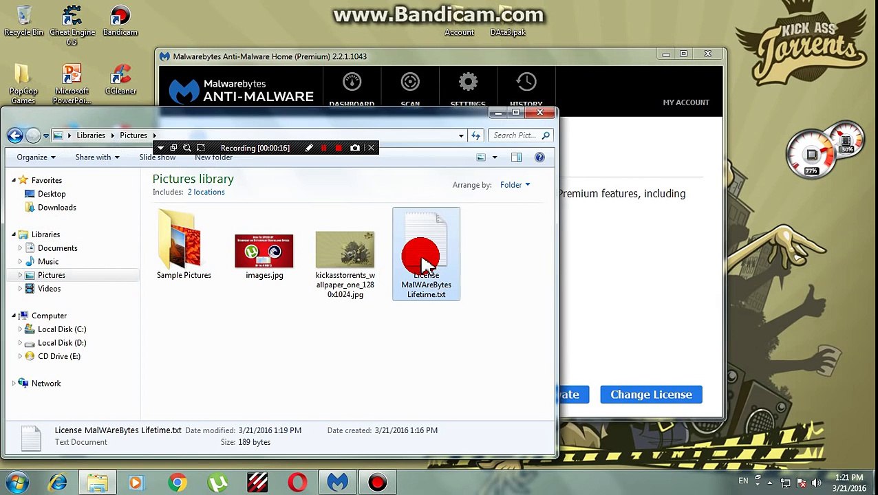Viewport: 878px width, 495px height.
Task: Select License MalWAreBytes Lifetime.txt file
Action: (426, 254)
